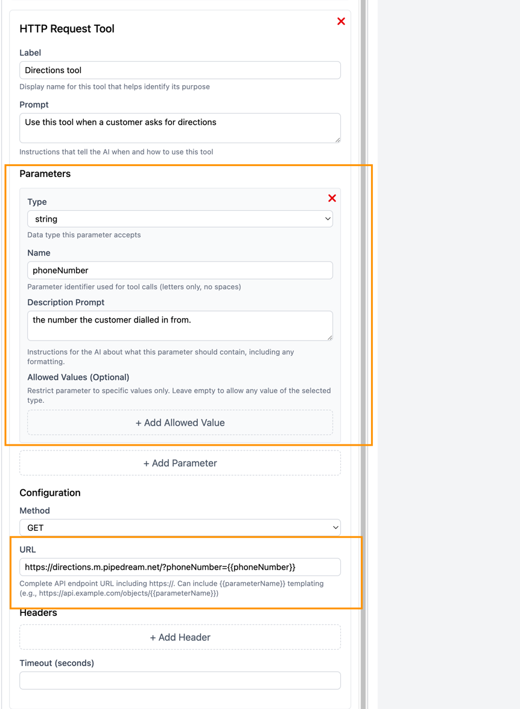Screen dimensions: 520x709
Task: Click the 'Configuration' section heading
Action: (50, 493)
